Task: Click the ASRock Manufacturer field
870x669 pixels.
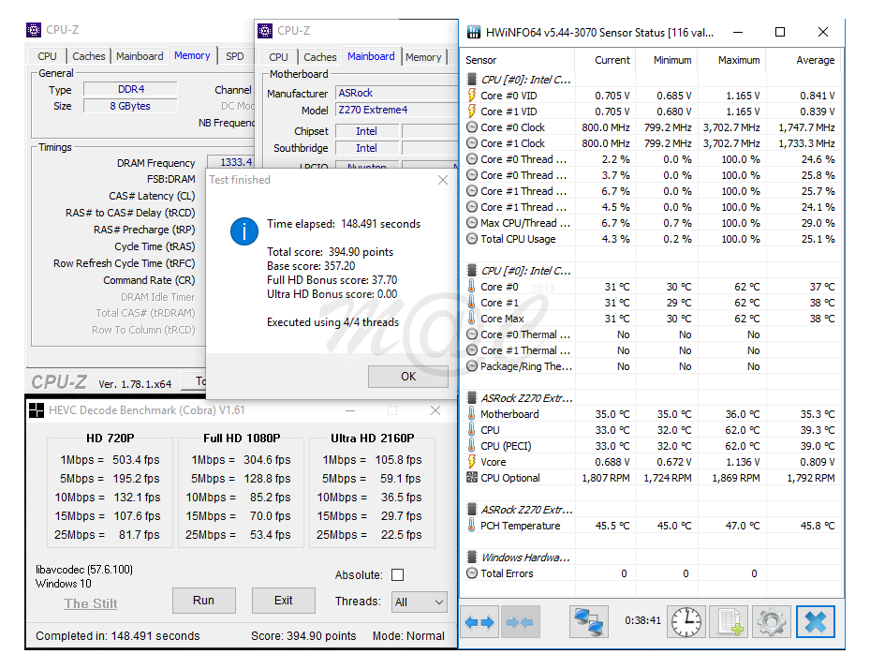Action: click(397, 94)
